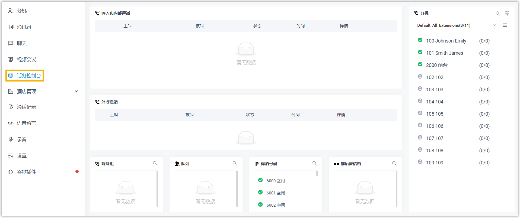Click the 谷歌插件 puzzle icon in sidebar
This screenshot has height=218, width=520.
tap(11, 172)
